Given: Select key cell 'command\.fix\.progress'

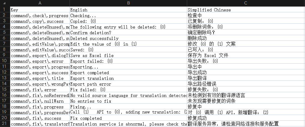Looking at the screenshot, I should [40, 107].
